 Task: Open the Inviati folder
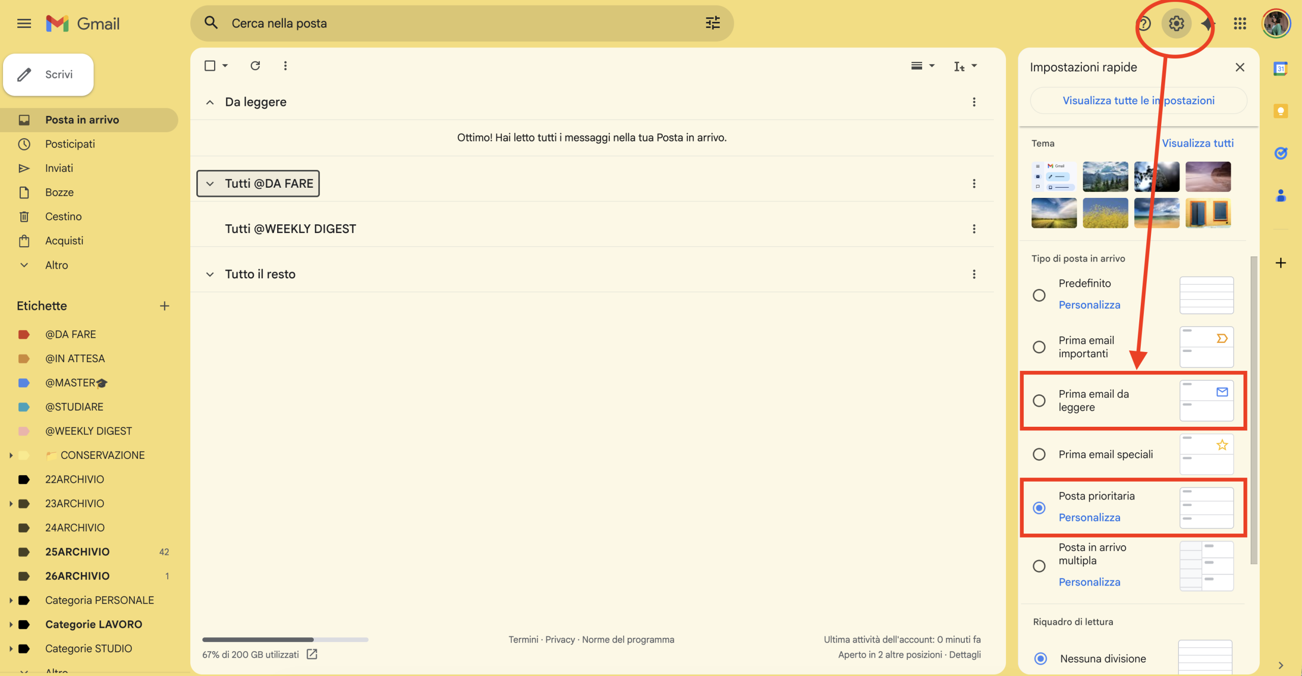59,168
